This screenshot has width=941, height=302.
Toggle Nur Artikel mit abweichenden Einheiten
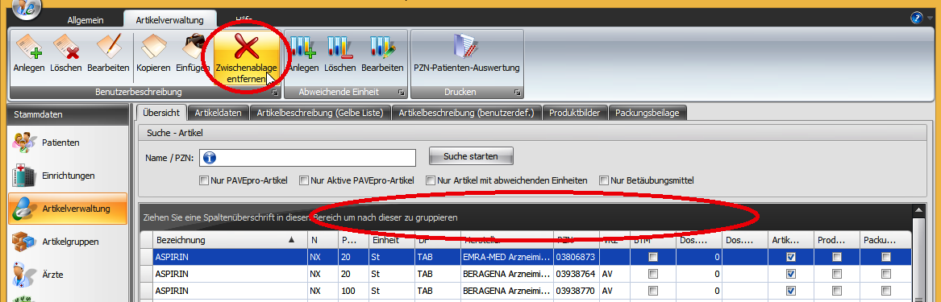coord(431,180)
